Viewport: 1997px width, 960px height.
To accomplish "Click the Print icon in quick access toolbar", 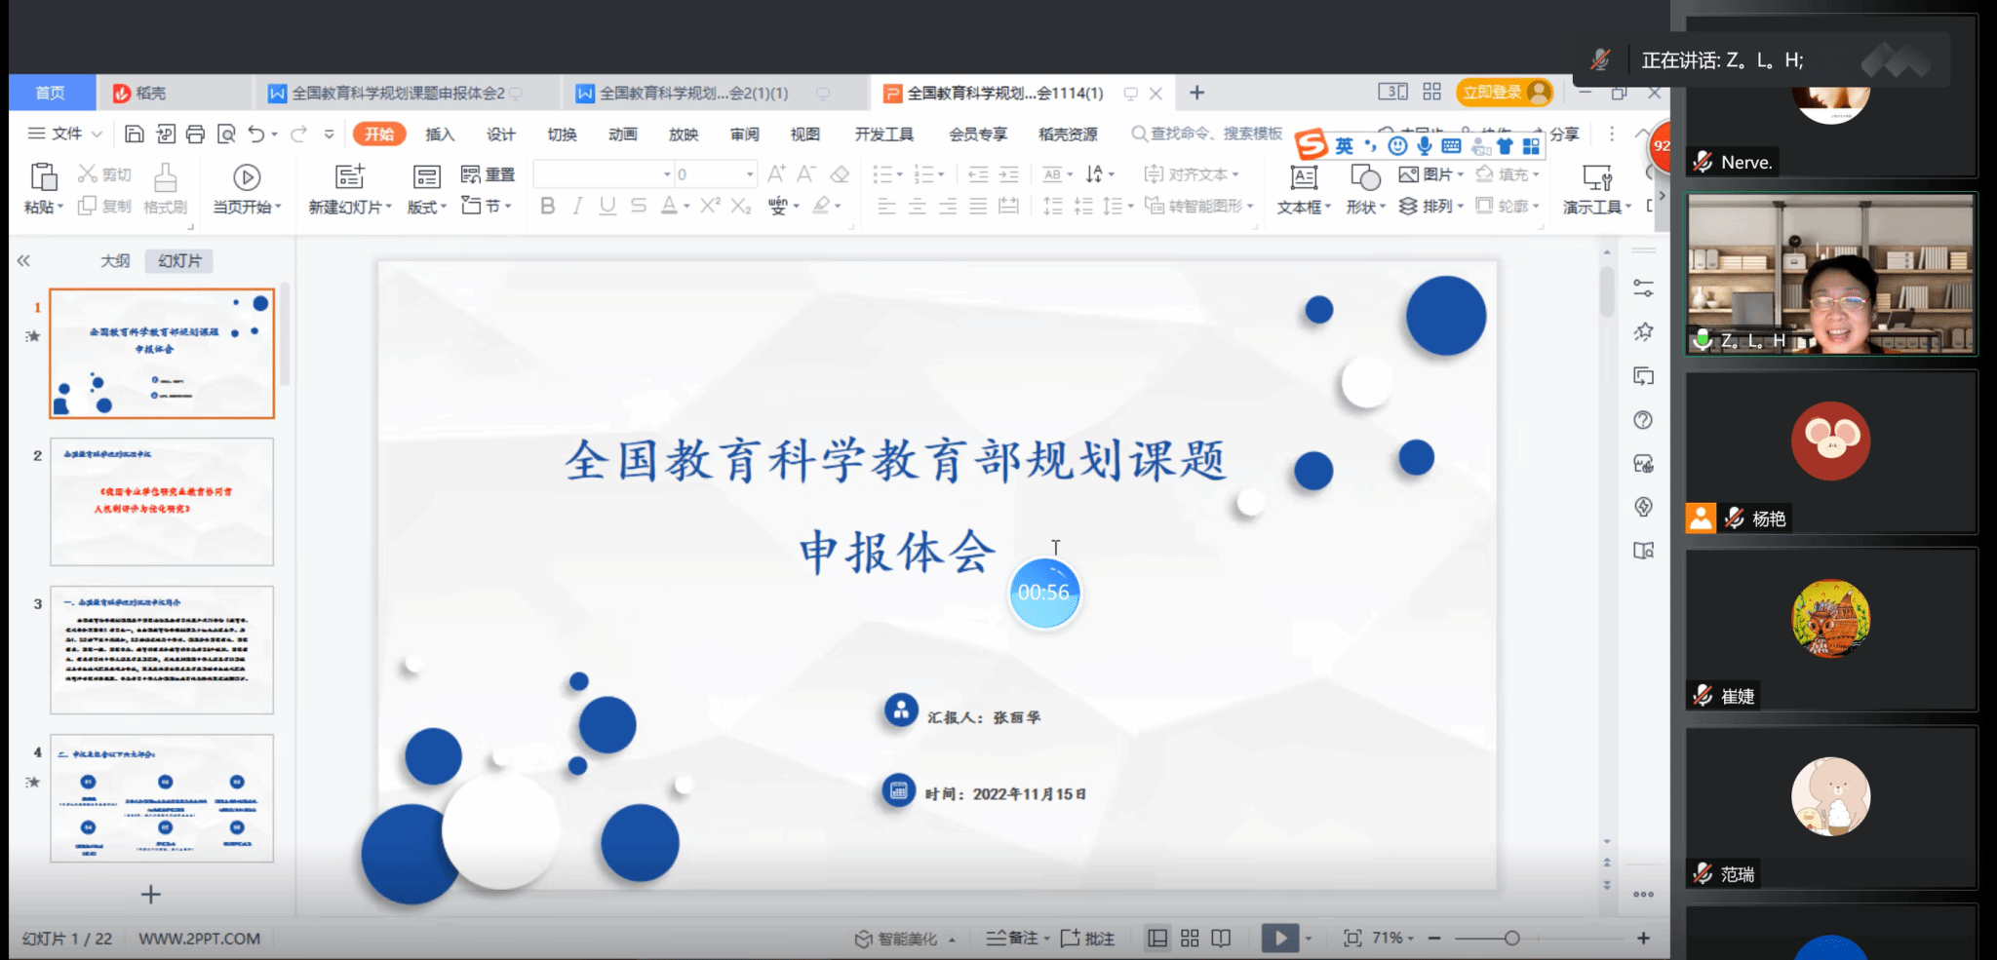I will click(195, 134).
